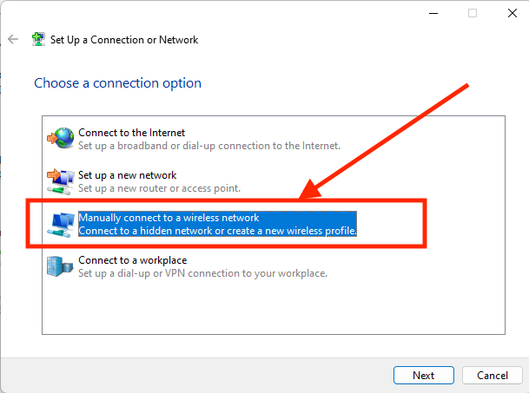Screen dimensions: 529x393
Task: Click the dial-up or VPN connection description
Action: [x=202, y=273]
